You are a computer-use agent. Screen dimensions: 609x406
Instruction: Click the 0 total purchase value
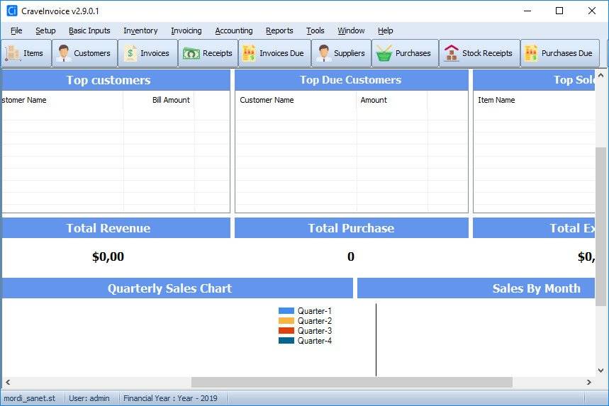[351, 256]
